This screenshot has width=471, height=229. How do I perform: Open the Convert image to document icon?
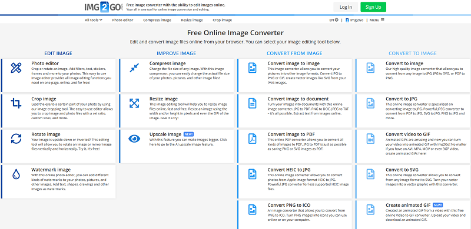[x=253, y=103]
